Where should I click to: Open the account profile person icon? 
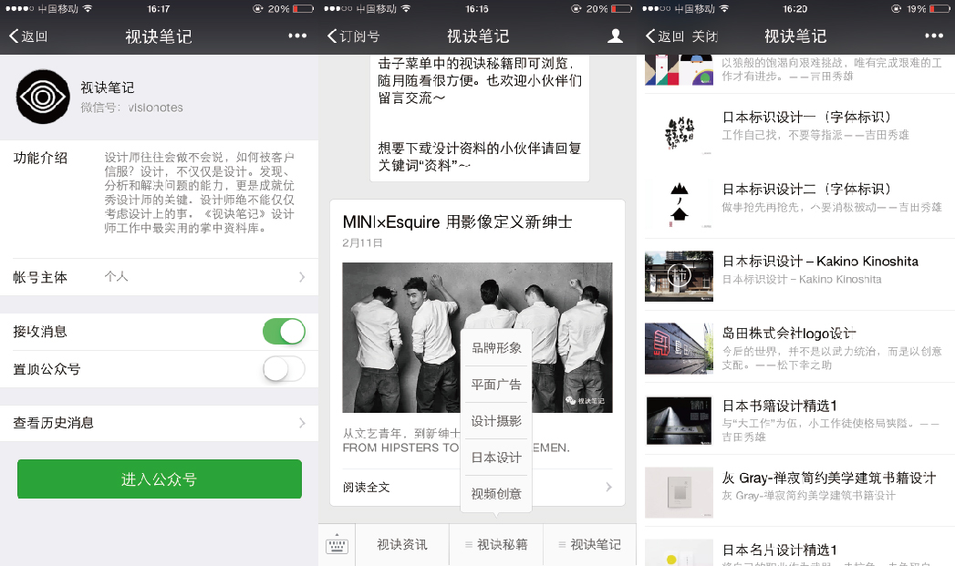[615, 36]
